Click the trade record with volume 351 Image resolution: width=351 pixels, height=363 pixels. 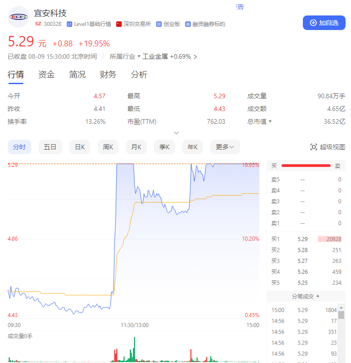pyautogui.click(x=304, y=332)
